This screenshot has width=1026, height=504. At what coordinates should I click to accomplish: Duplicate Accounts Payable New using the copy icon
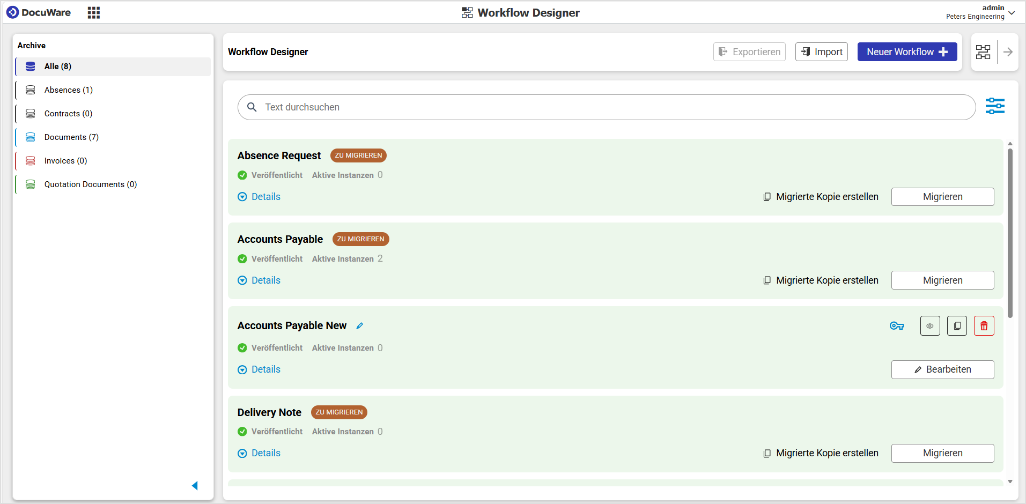coord(957,325)
